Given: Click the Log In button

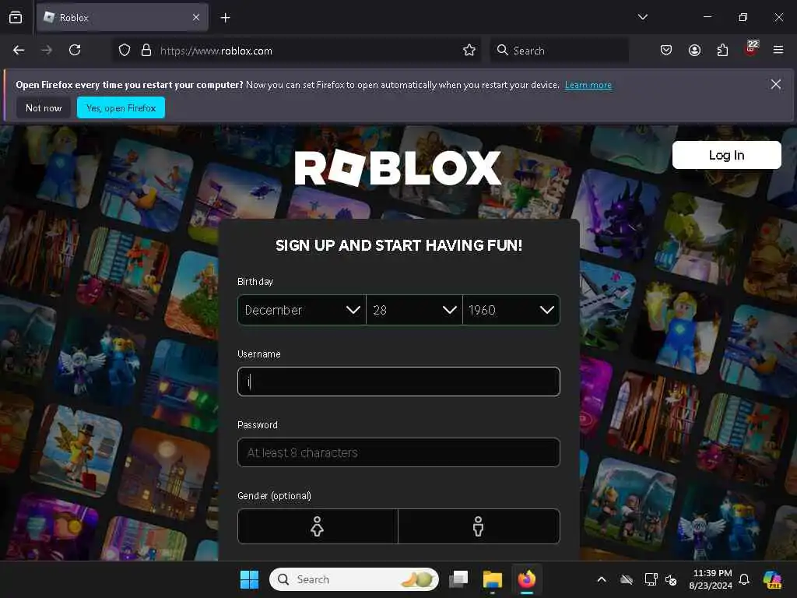Looking at the screenshot, I should click(x=726, y=155).
